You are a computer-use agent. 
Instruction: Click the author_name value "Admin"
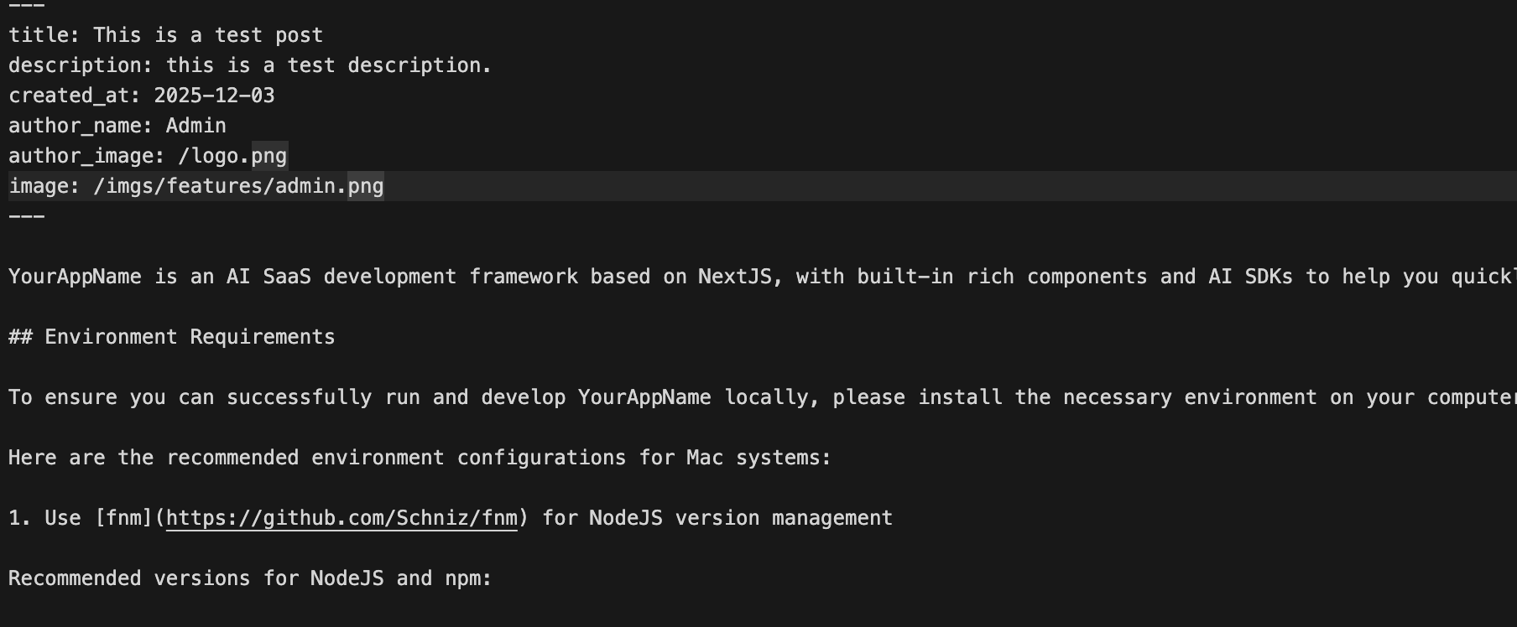click(195, 126)
